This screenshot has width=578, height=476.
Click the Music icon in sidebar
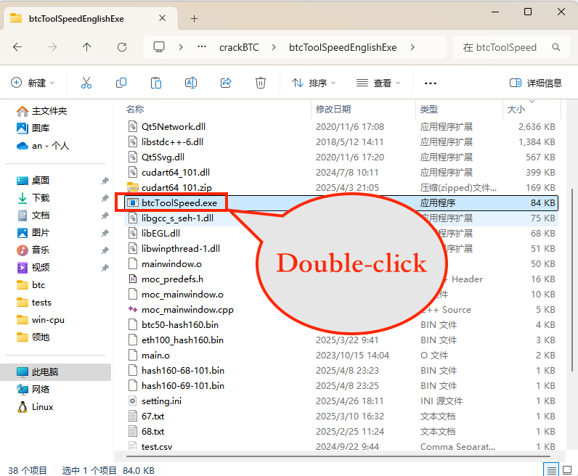22,250
